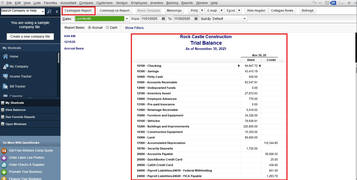Click the My Shortcuts panel icon
Viewport: 357px width, 180px height.
3,103
